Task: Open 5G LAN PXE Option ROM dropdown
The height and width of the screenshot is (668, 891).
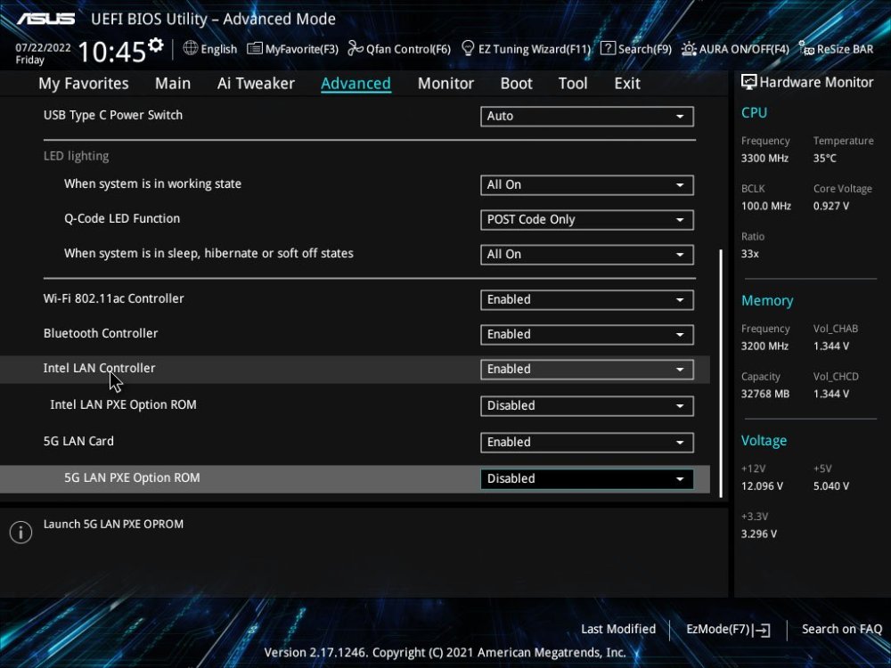Action: [x=587, y=479]
